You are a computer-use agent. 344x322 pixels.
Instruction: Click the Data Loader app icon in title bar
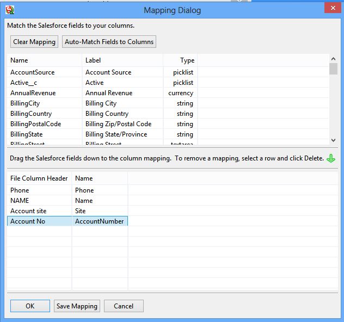(10, 10)
